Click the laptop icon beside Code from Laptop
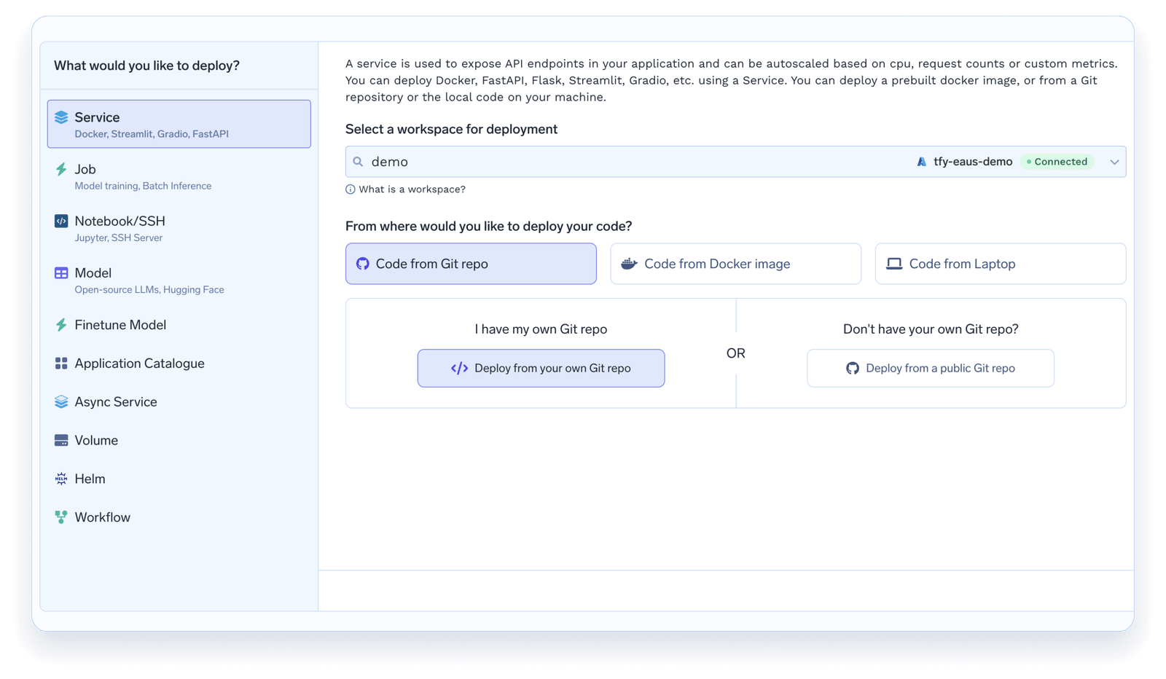 coord(894,264)
